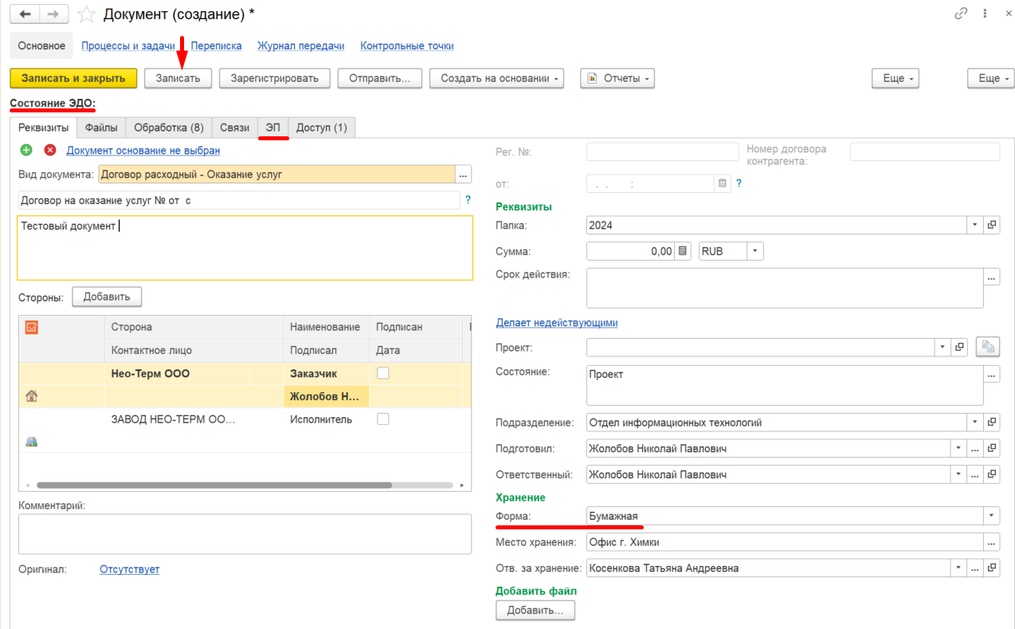The image size is (1015, 629).
Task: Click the red remove icon near base document
Action: click(50, 150)
